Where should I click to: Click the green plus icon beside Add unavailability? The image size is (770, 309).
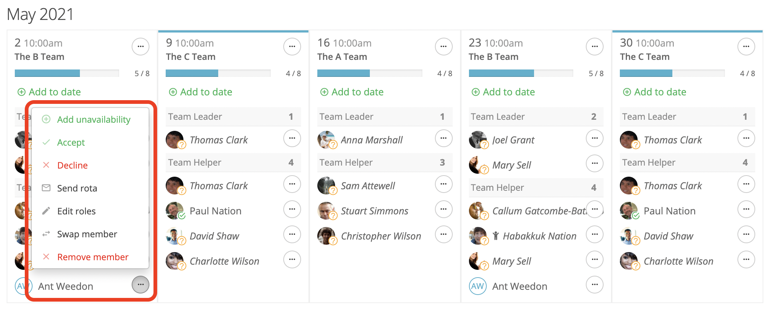pyautogui.click(x=46, y=119)
